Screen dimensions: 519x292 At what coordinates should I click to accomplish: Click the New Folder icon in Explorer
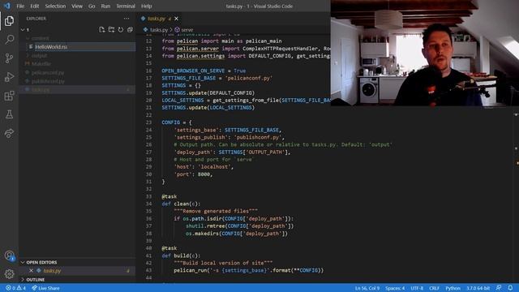111,30
